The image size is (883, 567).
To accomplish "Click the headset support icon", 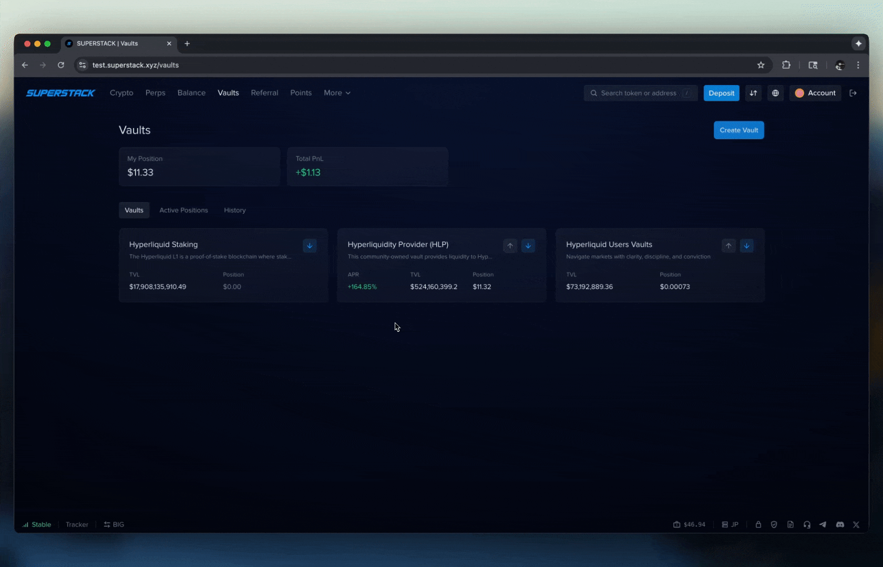I will (x=807, y=524).
